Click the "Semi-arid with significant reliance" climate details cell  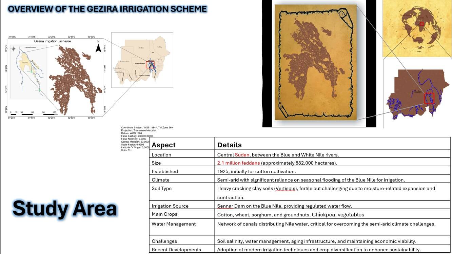coord(333,179)
